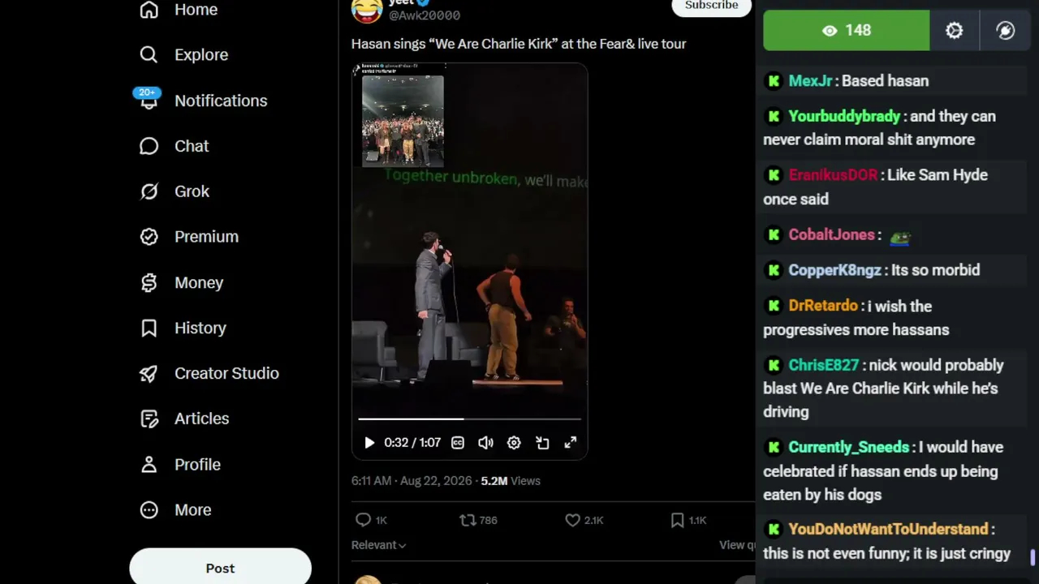Expand the Relevant replies sort dropdown
Screen dimensions: 1039x584
tap(378, 545)
